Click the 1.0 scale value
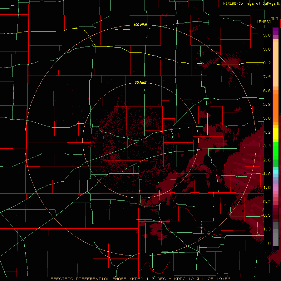Image resolution: width=281 pixels, height=281 pixels. (x=267, y=188)
